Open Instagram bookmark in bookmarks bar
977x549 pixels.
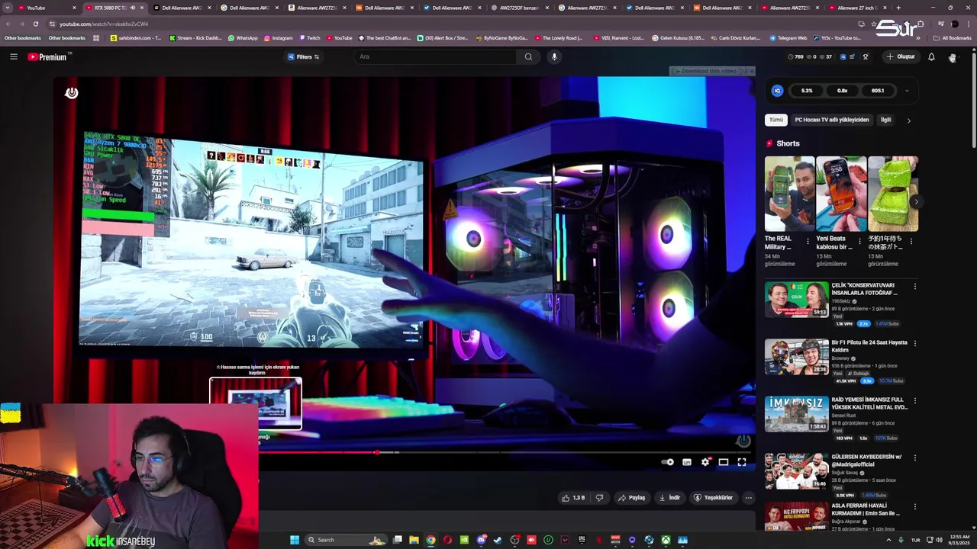coord(279,38)
